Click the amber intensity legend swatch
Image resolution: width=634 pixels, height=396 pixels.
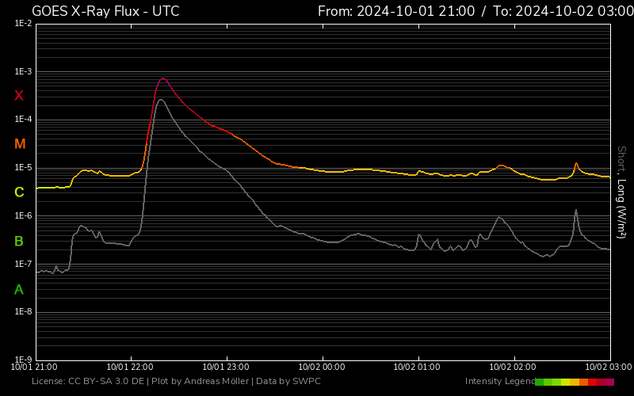(x=575, y=382)
